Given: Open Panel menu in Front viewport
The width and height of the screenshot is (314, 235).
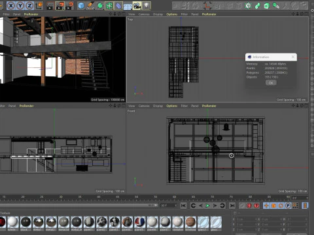Looking at the screenshot, I should pyautogui.click(x=195, y=106).
